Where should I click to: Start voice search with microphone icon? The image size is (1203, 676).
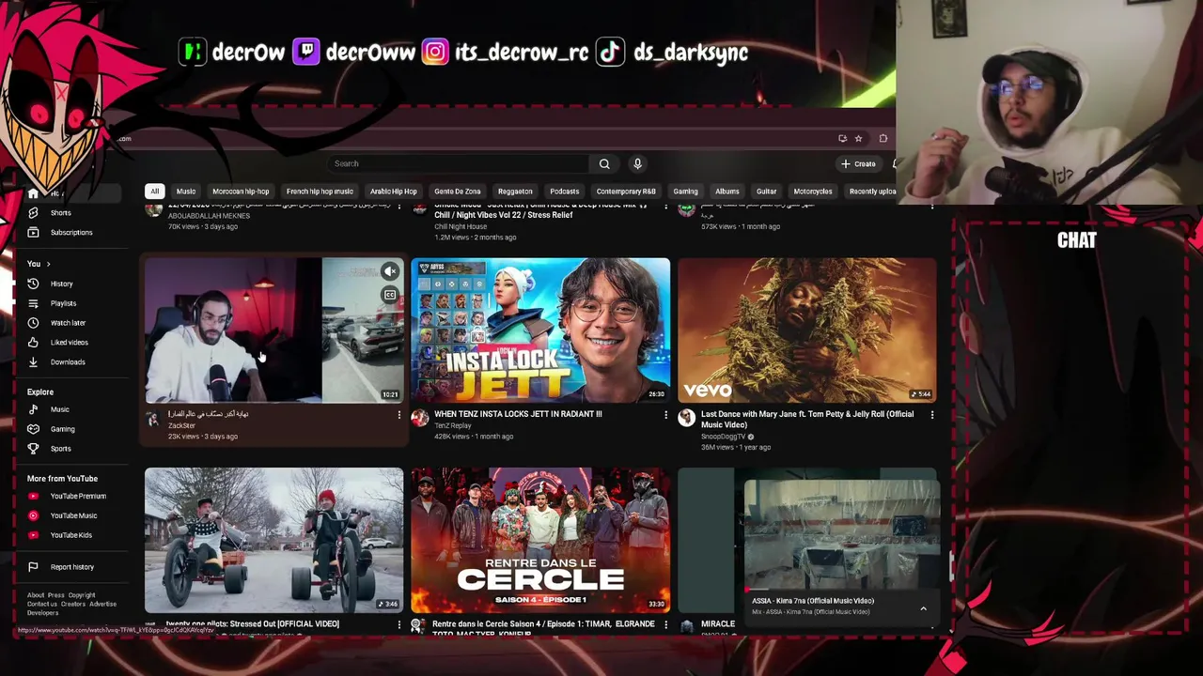pos(637,164)
